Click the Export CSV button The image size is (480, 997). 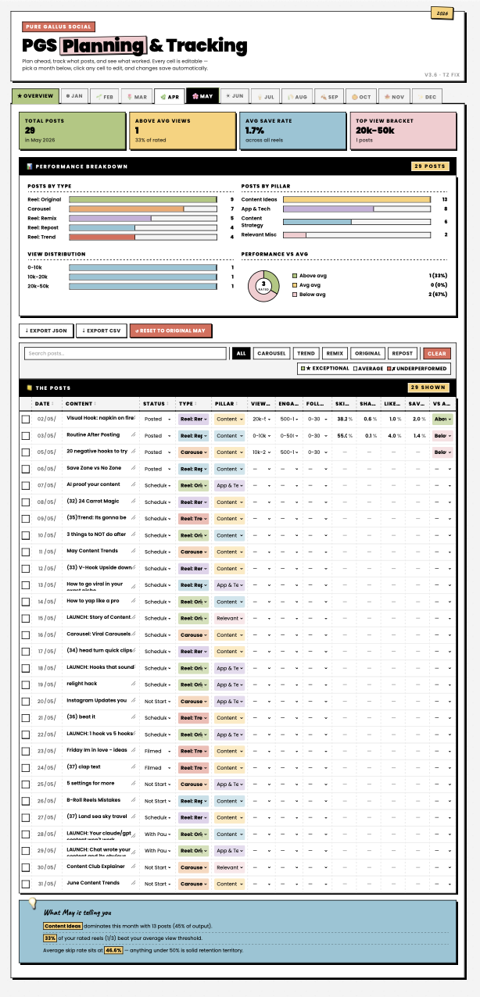(101, 331)
